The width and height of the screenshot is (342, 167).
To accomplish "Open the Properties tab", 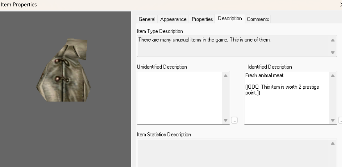I will [x=202, y=19].
